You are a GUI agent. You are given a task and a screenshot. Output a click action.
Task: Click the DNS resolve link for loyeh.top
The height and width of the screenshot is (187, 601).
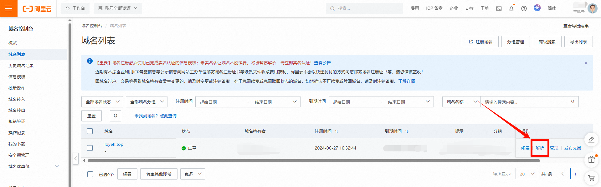pos(540,148)
